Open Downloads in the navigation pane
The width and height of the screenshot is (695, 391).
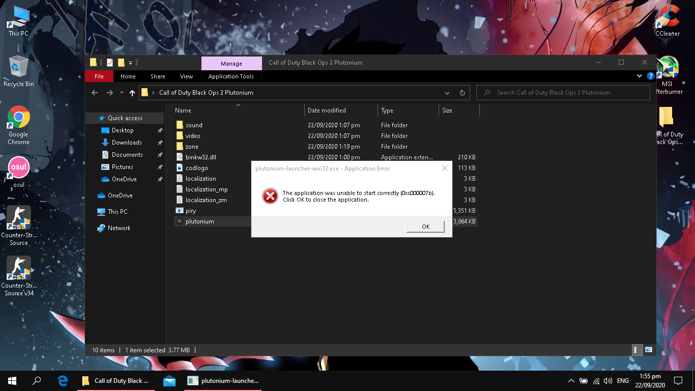pos(127,143)
